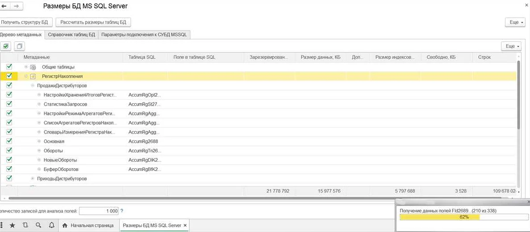Open the history icon in bottom panel
Image resolution: width=530 pixels, height=232 pixels.
pyautogui.click(x=25, y=225)
